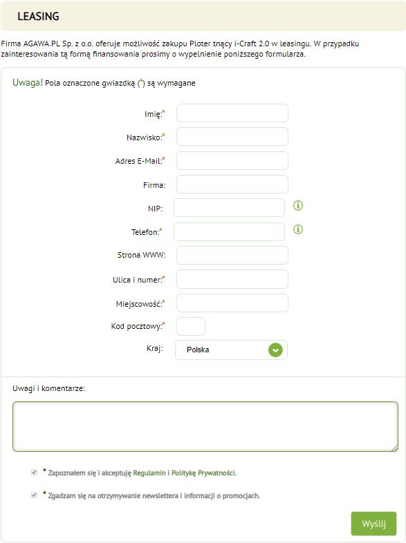Viewport: 406px width, 543px height.
Task: Click the info icon beside Telefon field
Action: pos(298,229)
